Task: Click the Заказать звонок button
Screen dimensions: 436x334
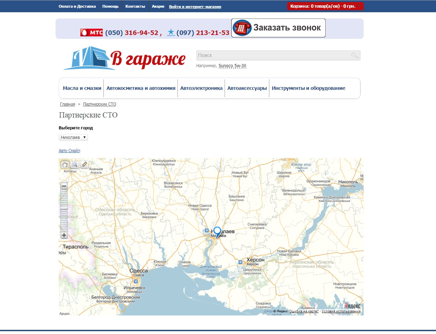Action: [278, 28]
